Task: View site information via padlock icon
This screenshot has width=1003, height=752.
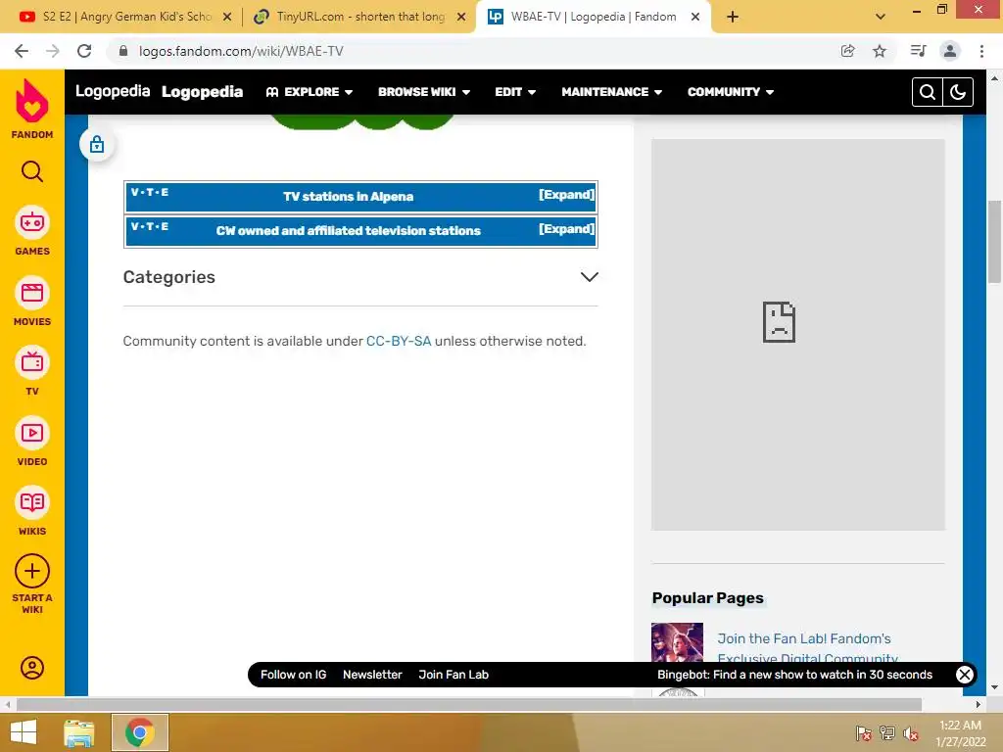Action: [x=123, y=51]
